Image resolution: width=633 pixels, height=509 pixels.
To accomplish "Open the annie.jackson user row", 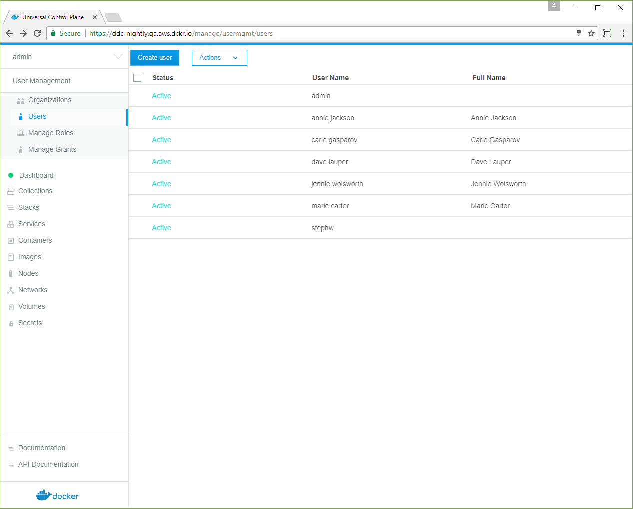I will click(332, 118).
